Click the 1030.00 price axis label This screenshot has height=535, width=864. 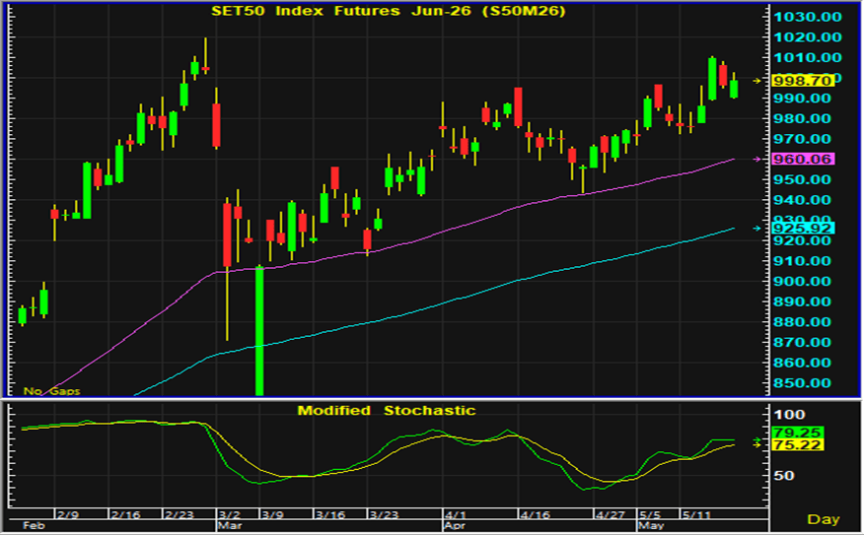point(808,17)
